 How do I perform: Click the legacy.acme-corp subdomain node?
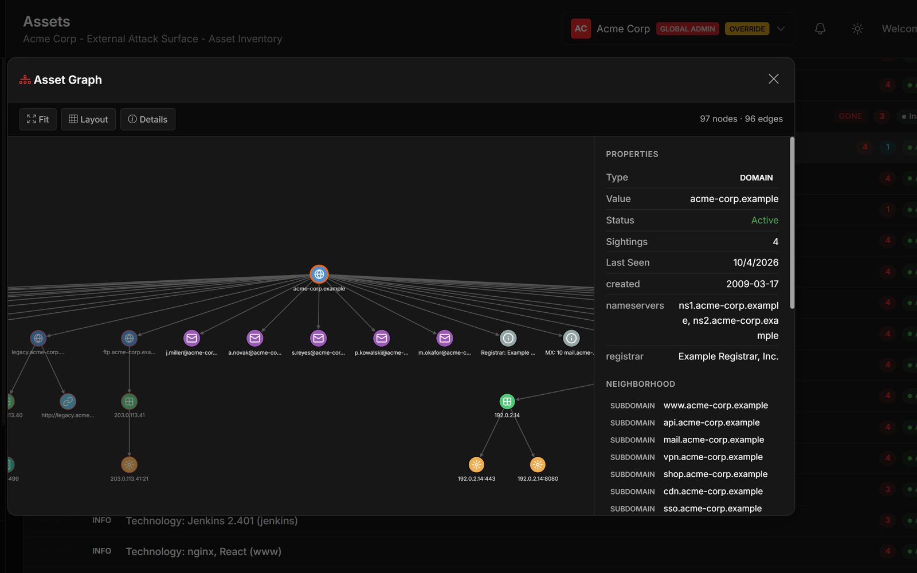coord(38,338)
